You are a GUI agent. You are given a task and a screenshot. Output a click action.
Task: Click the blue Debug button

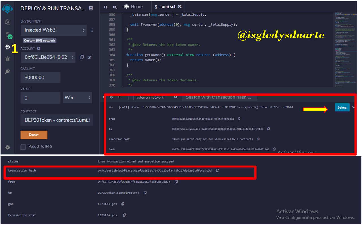click(342, 107)
